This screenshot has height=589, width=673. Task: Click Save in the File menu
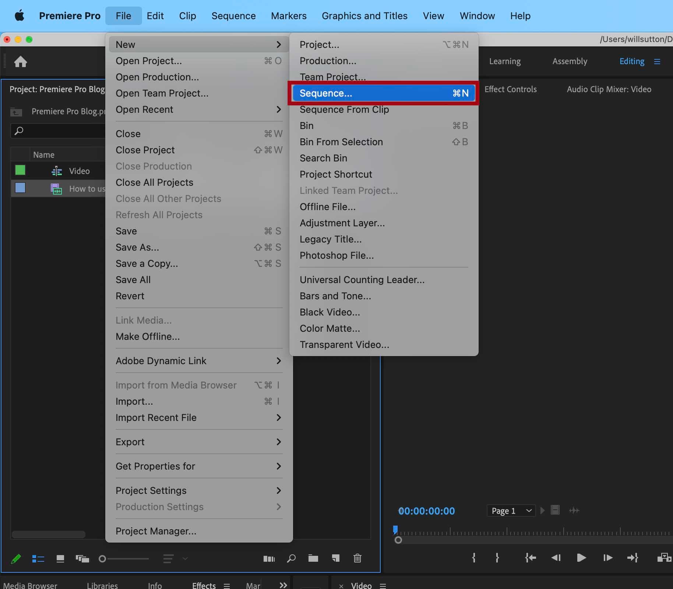199,231
